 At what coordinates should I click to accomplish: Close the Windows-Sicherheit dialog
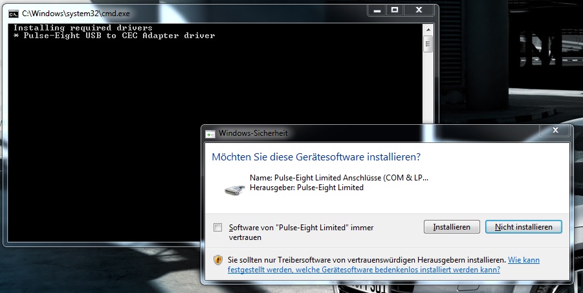(x=555, y=130)
